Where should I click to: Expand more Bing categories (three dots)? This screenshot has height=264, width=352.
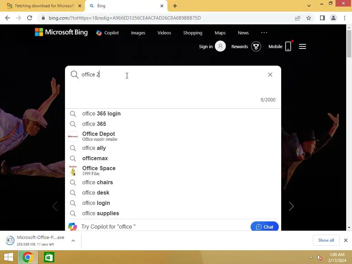(x=264, y=33)
